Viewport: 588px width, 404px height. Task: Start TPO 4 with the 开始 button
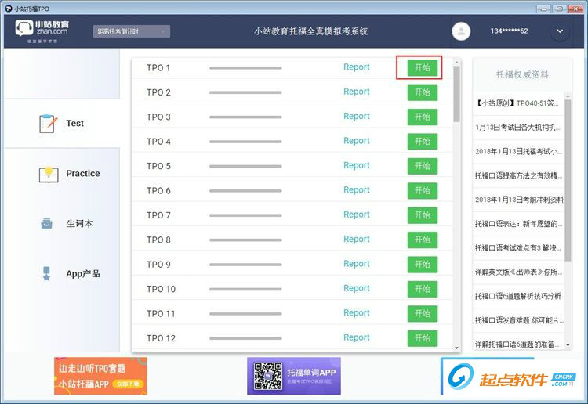[423, 142]
